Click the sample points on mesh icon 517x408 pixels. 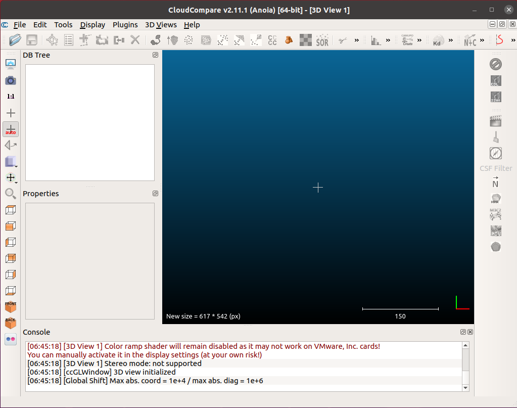pyautogui.click(x=206, y=40)
